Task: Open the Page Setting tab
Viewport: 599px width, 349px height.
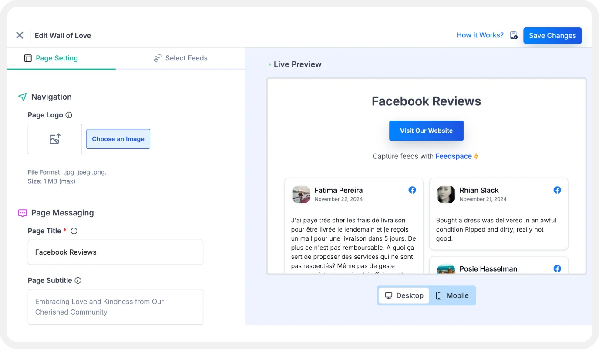Action: coord(51,58)
